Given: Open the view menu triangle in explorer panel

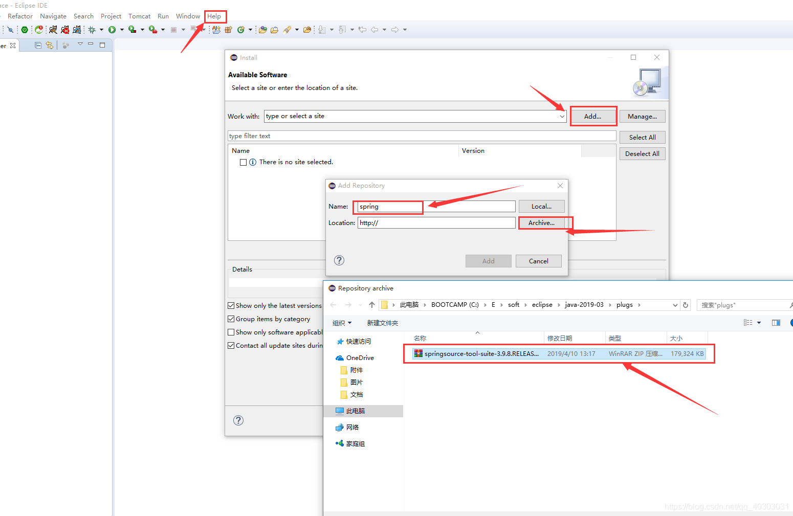Looking at the screenshot, I should click(x=80, y=44).
